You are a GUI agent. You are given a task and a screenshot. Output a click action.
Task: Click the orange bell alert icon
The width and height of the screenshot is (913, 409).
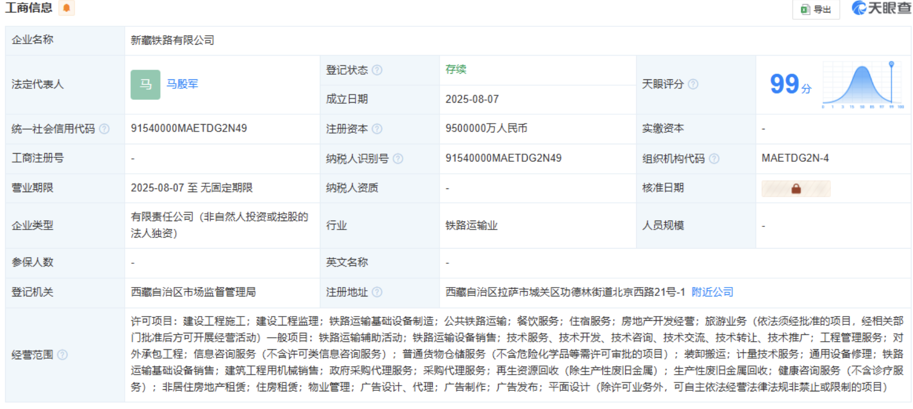[x=66, y=8]
